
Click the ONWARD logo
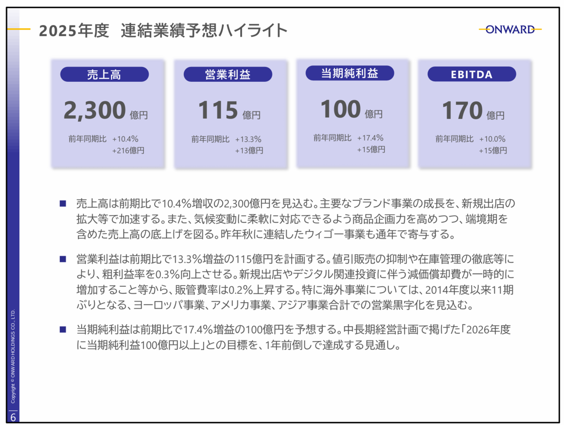coord(510,30)
